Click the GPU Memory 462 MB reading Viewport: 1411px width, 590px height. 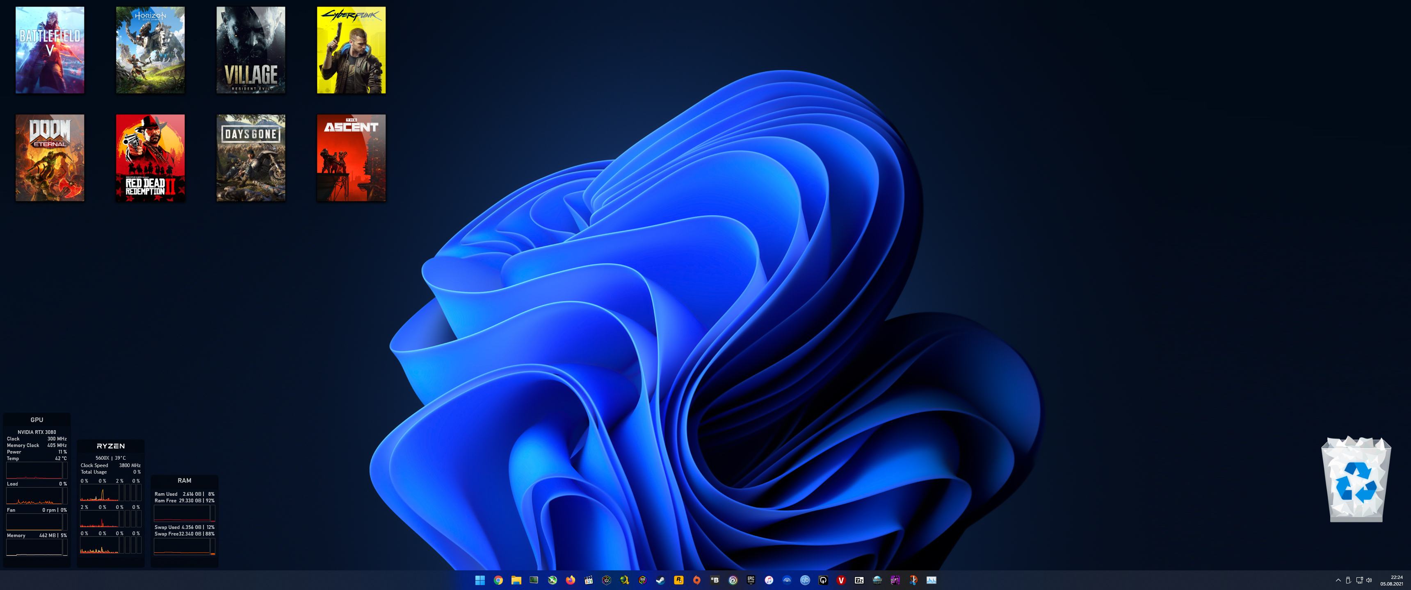pos(53,535)
